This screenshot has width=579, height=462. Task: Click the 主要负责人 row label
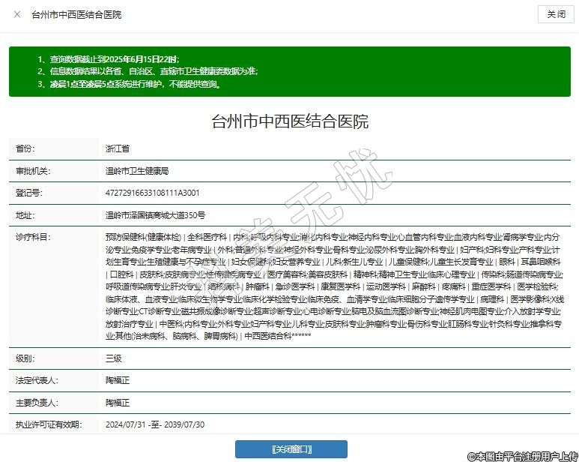coord(37,403)
